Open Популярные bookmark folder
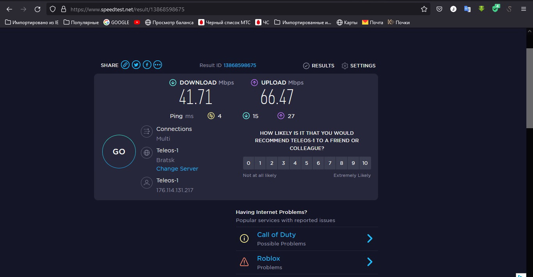Screen dimensions: 533x277 (81, 23)
